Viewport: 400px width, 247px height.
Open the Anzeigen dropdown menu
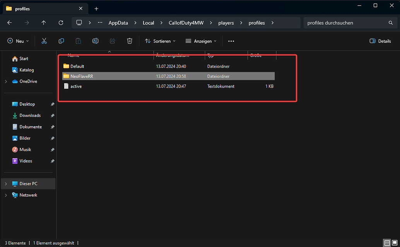[201, 41]
